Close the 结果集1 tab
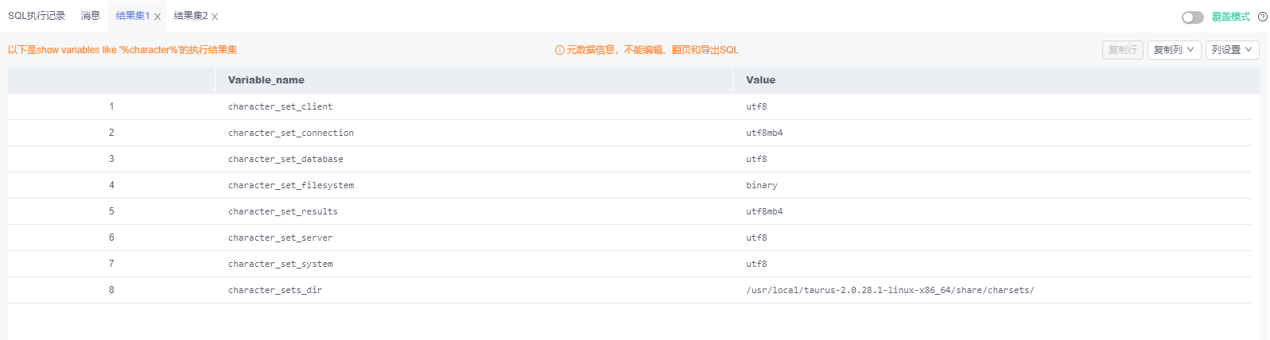Image resolution: width=1270 pixels, height=340 pixels. [157, 17]
